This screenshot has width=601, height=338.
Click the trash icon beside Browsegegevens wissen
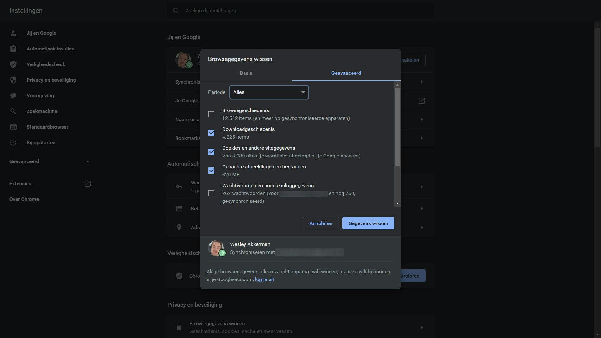[179, 327]
